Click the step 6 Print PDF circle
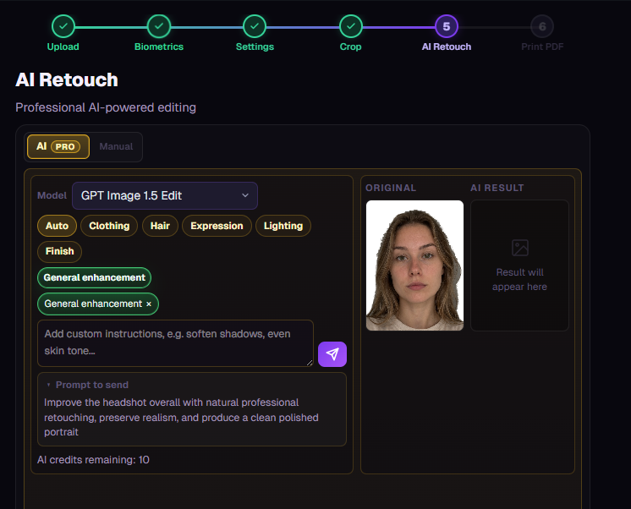This screenshot has width=631, height=509. (x=542, y=26)
